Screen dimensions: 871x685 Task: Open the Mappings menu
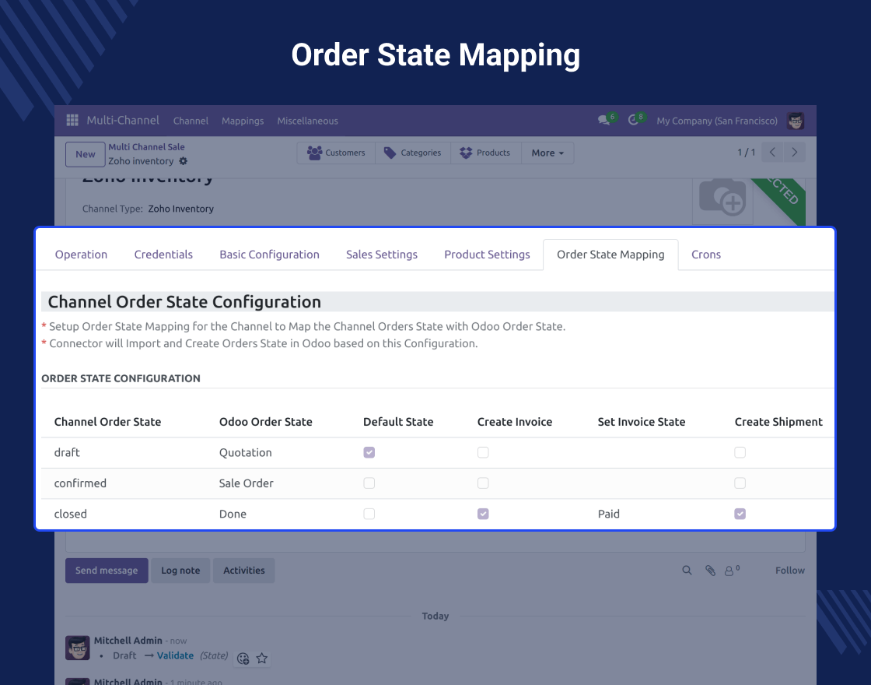(243, 121)
